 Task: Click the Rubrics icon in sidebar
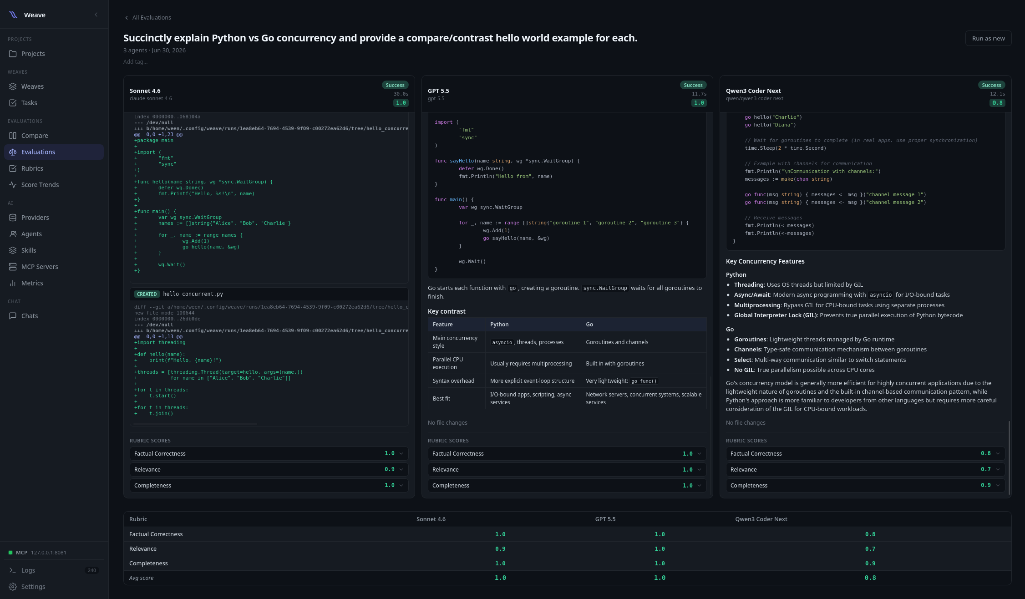13,168
